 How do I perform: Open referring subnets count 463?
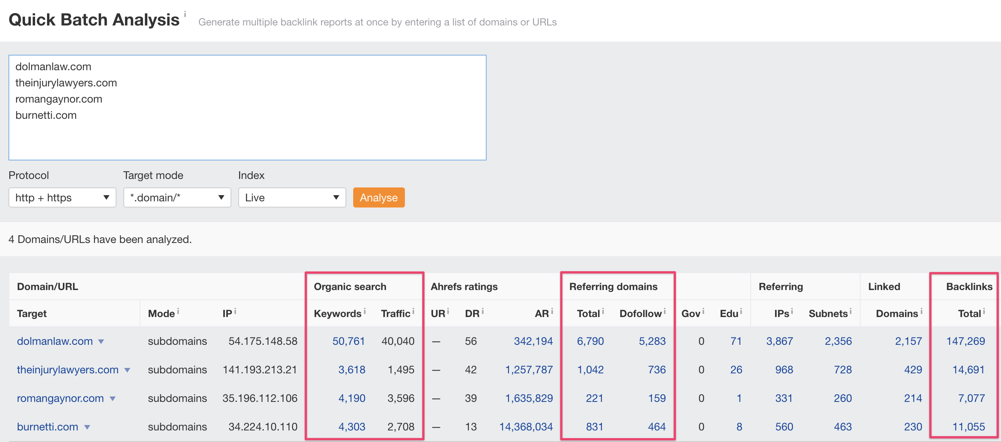point(843,427)
